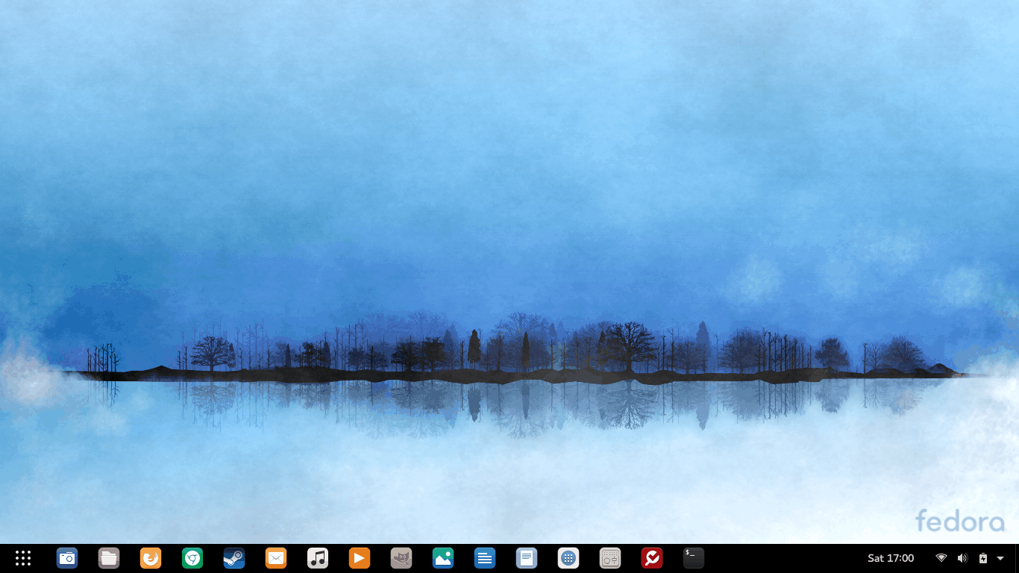Open the grey tweak settings tool
The image size is (1019, 573).
pos(610,558)
